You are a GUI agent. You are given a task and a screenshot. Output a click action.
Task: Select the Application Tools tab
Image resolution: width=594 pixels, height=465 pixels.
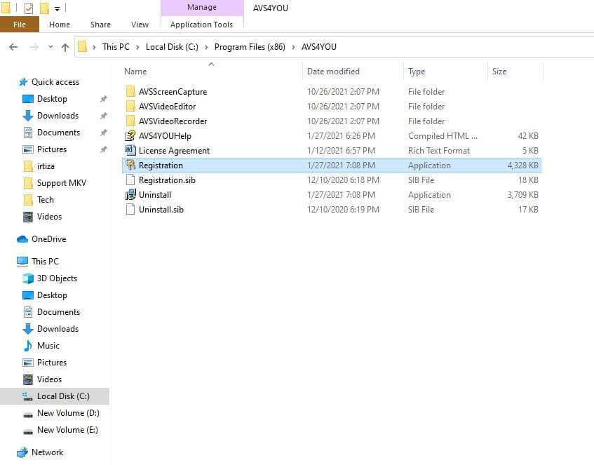[201, 25]
